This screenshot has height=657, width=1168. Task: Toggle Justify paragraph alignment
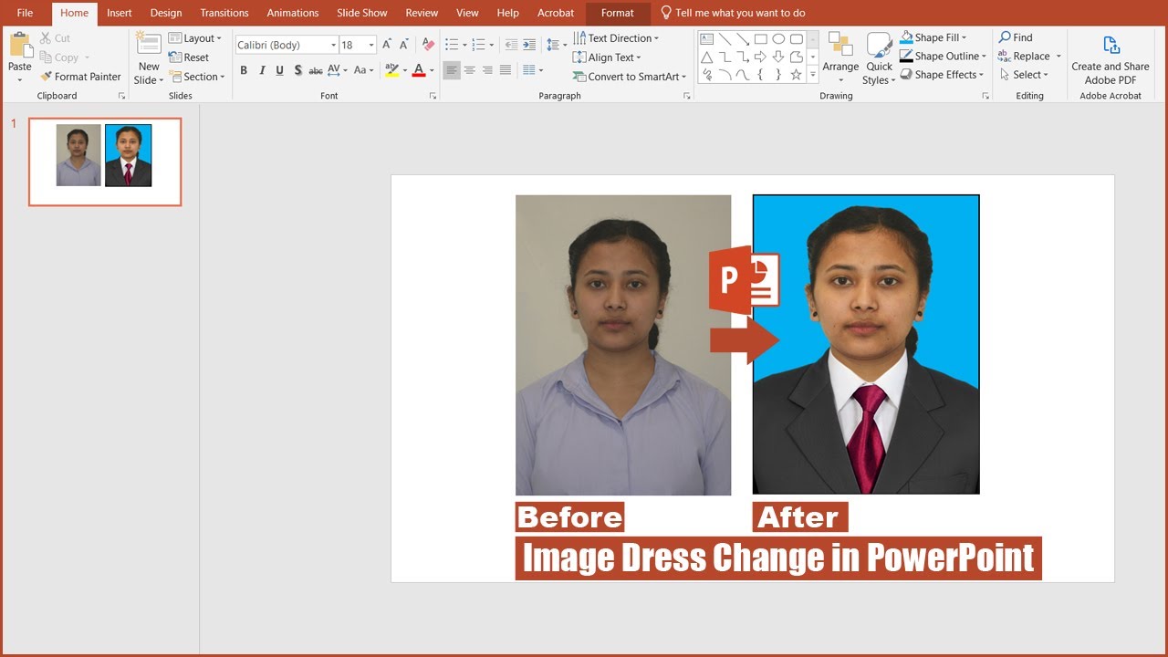(x=505, y=70)
